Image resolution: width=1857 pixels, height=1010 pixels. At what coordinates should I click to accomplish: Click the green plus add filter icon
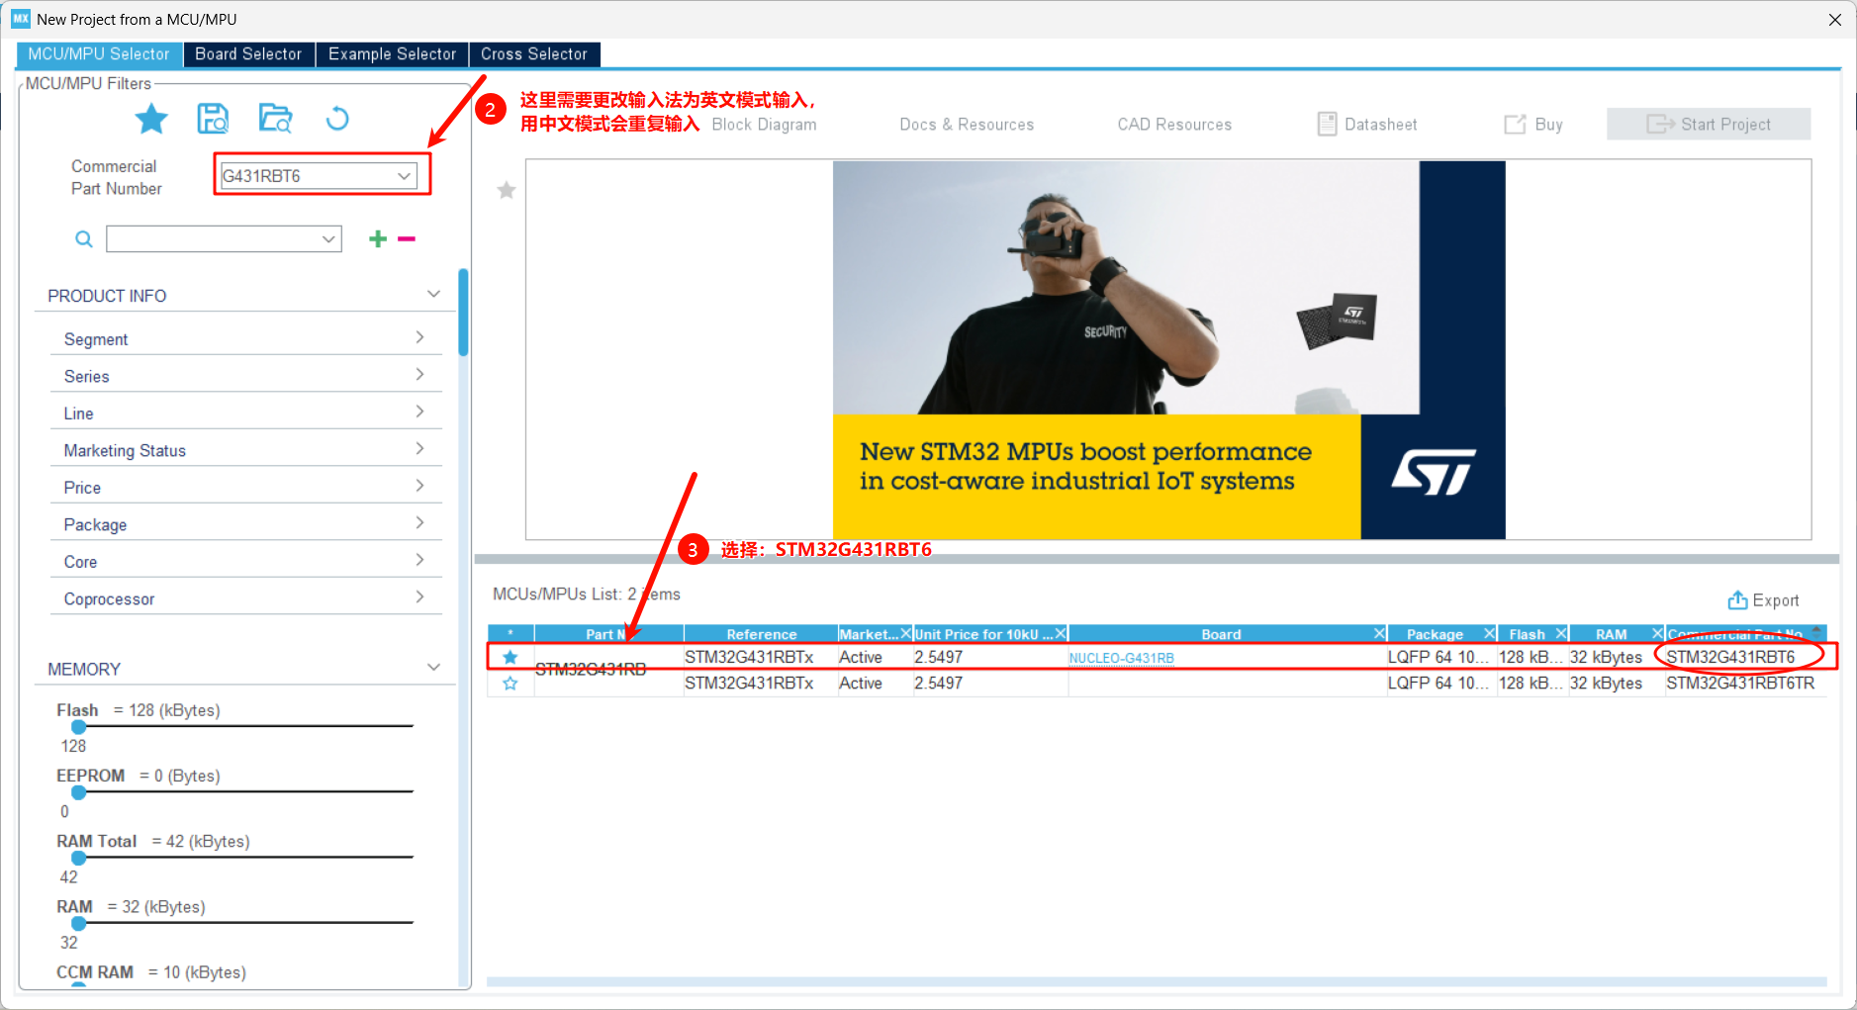378,238
